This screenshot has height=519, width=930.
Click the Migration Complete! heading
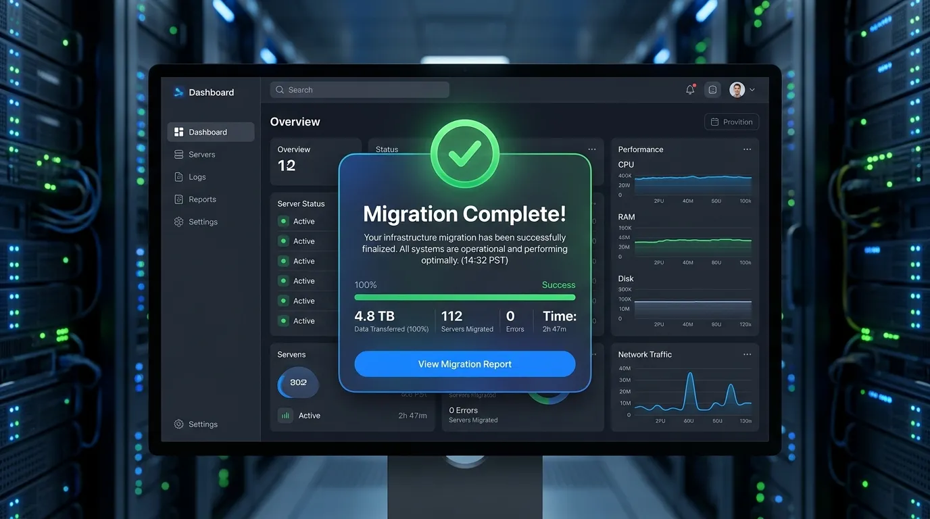coord(465,214)
